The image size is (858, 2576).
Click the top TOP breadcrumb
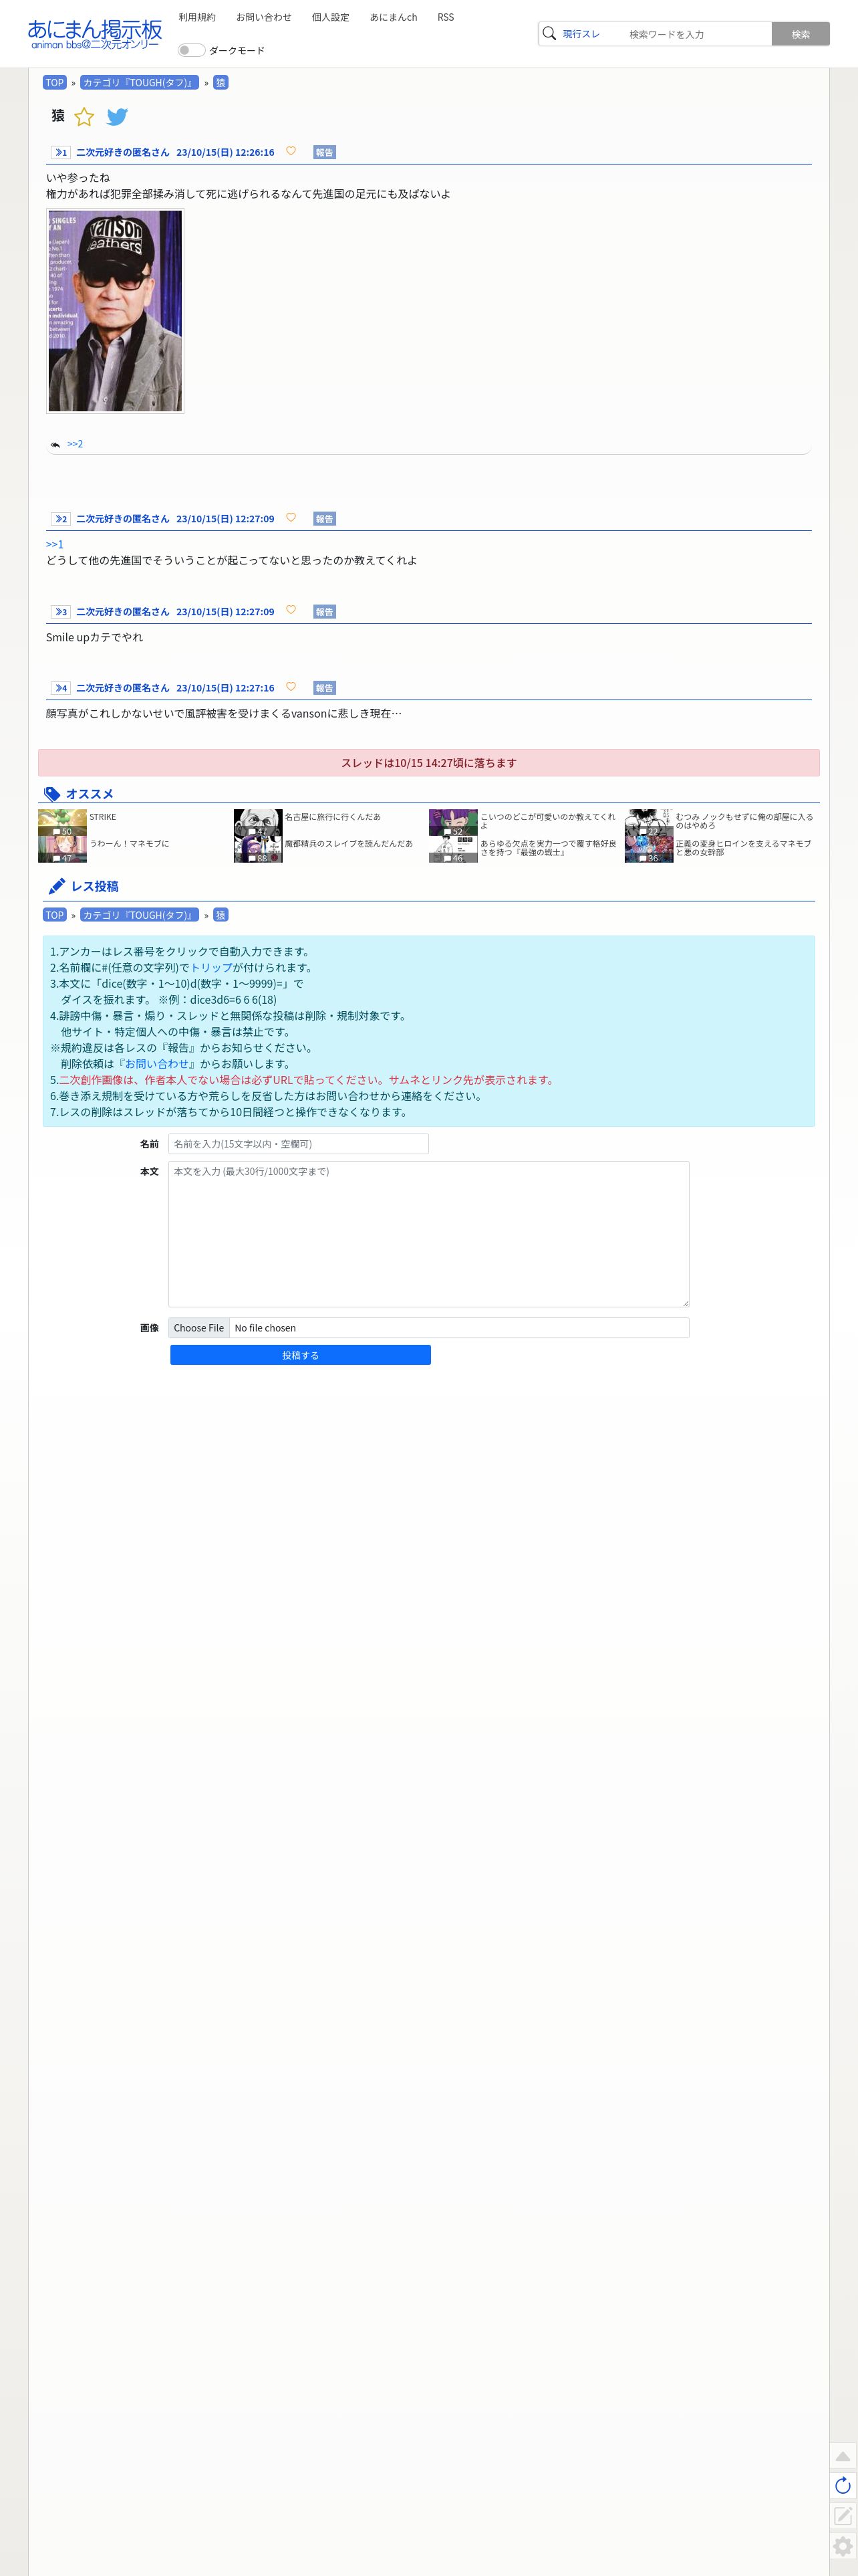(x=55, y=83)
